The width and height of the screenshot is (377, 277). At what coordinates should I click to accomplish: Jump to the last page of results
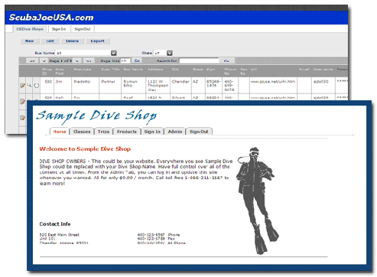click(x=89, y=61)
